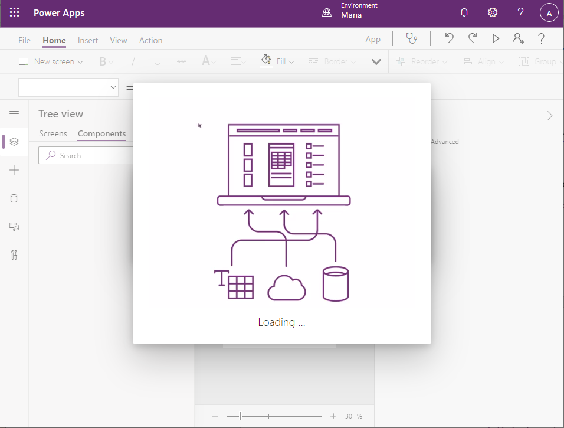This screenshot has width=564, height=428.
Task: Zoom in with the plus button
Action: click(x=333, y=416)
